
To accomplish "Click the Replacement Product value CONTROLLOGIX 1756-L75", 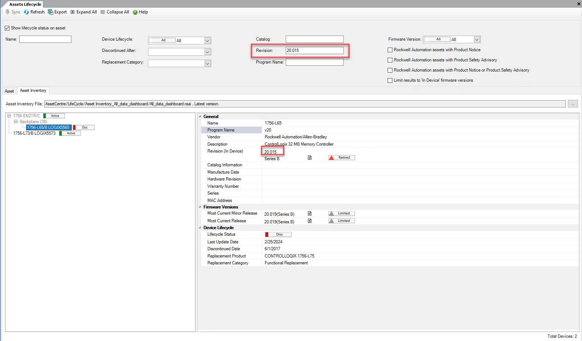I will (x=289, y=256).
